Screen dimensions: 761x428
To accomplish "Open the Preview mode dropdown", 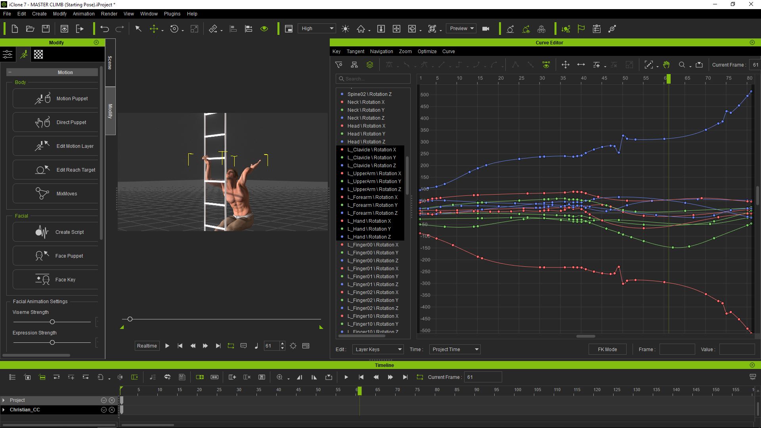I will tap(461, 29).
